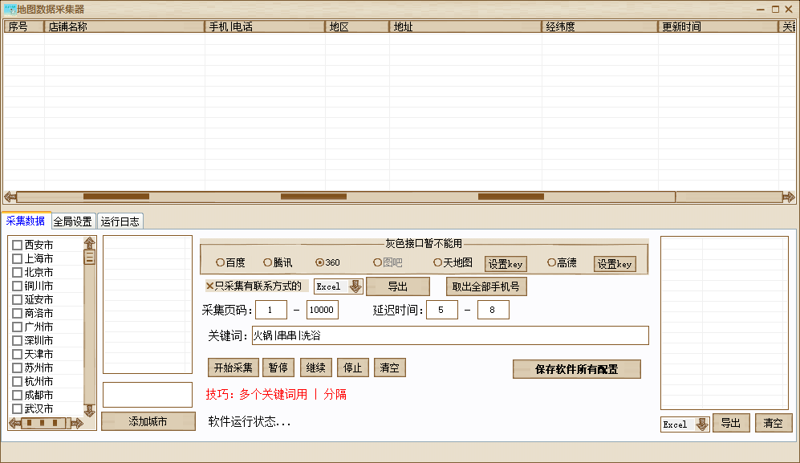Click the city list vertical scrollbar thumb
The height and width of the screenshot is (463, 800).
pyautogui.click(x=89, y=258)
